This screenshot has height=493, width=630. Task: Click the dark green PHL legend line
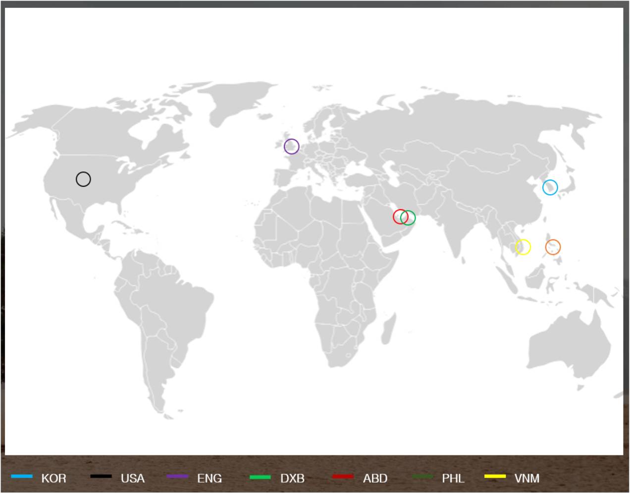(x=422, y=477)
